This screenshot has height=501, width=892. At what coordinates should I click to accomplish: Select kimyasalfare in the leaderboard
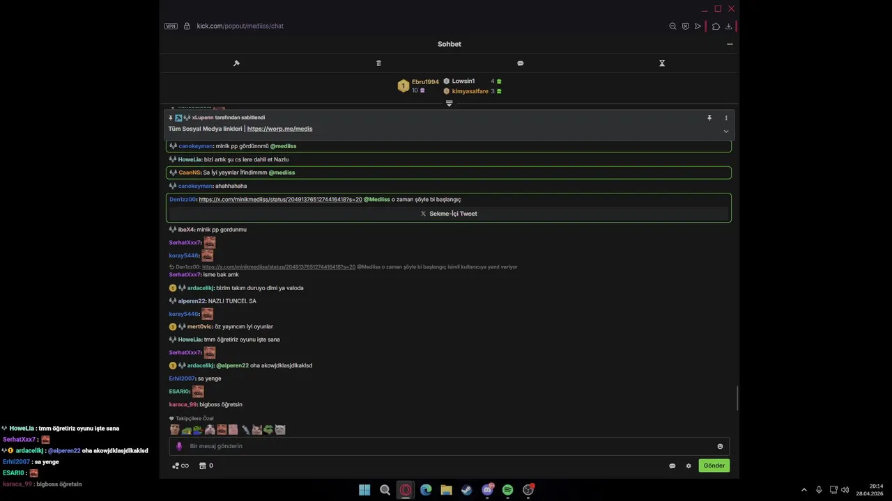tap(470, 91)
